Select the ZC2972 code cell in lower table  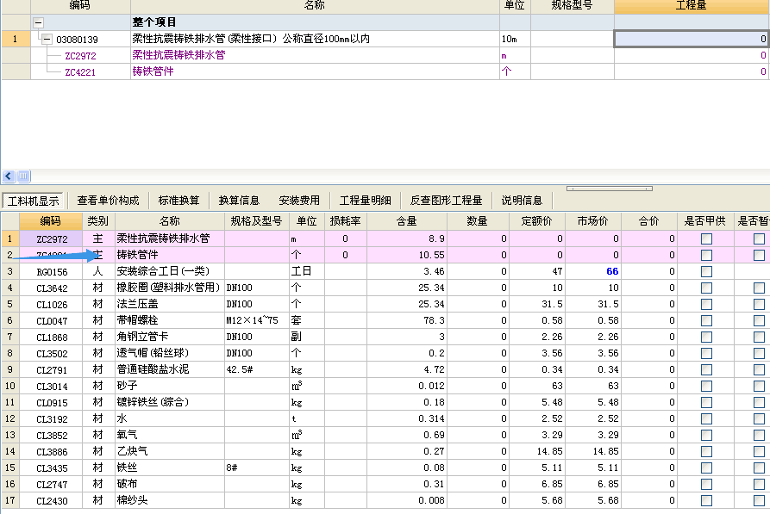[x=51, y=238]
